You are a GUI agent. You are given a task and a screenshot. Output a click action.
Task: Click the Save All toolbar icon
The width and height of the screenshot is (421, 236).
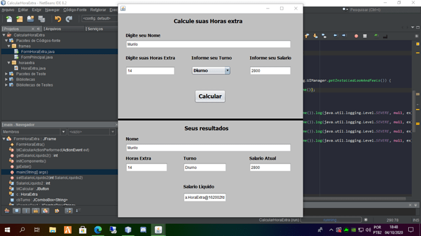(x=41, y=19)
